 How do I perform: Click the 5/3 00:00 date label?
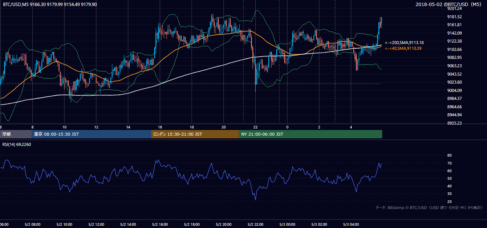click(x=287, y=225)
